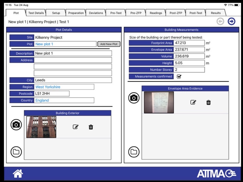Open the envelope evidence document thumbnail

coord(159,102)
